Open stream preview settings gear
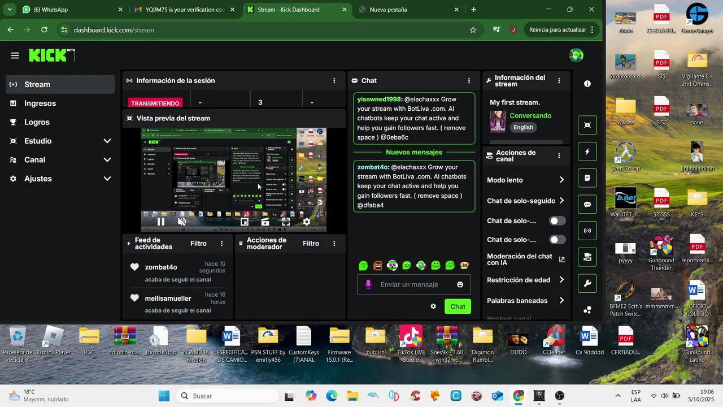This screenshot has width=723, height=407. click(307, 222)
